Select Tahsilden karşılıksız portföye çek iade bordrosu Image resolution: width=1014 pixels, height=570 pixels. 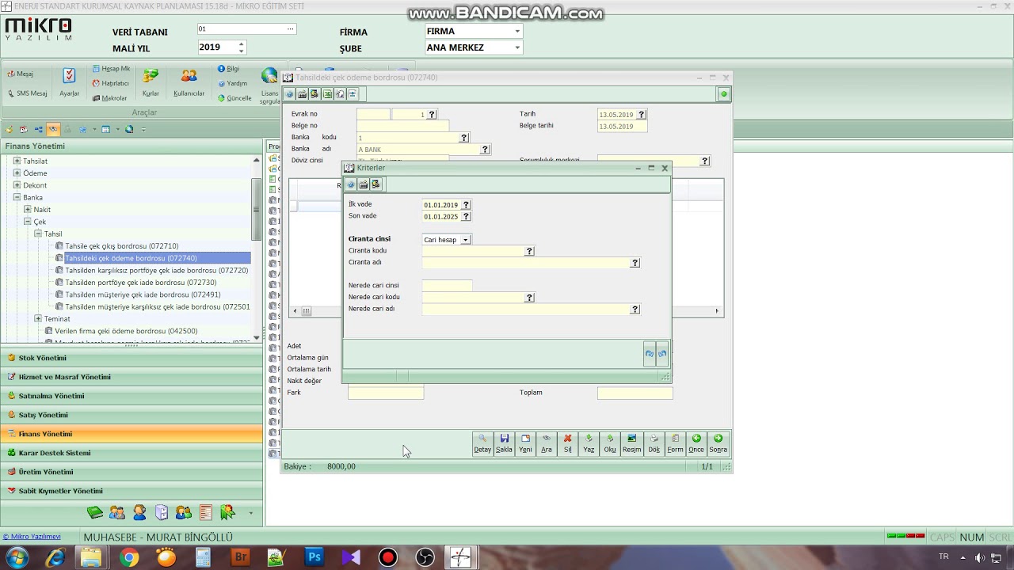156,270
